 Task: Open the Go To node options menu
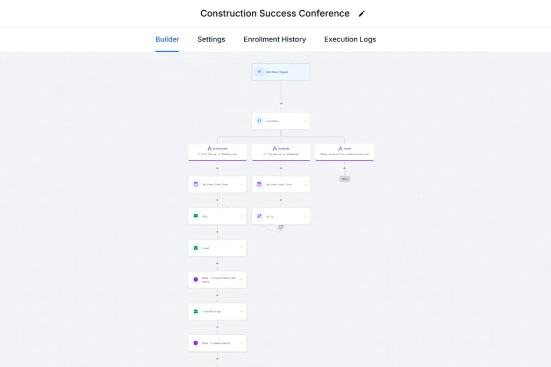305,216
